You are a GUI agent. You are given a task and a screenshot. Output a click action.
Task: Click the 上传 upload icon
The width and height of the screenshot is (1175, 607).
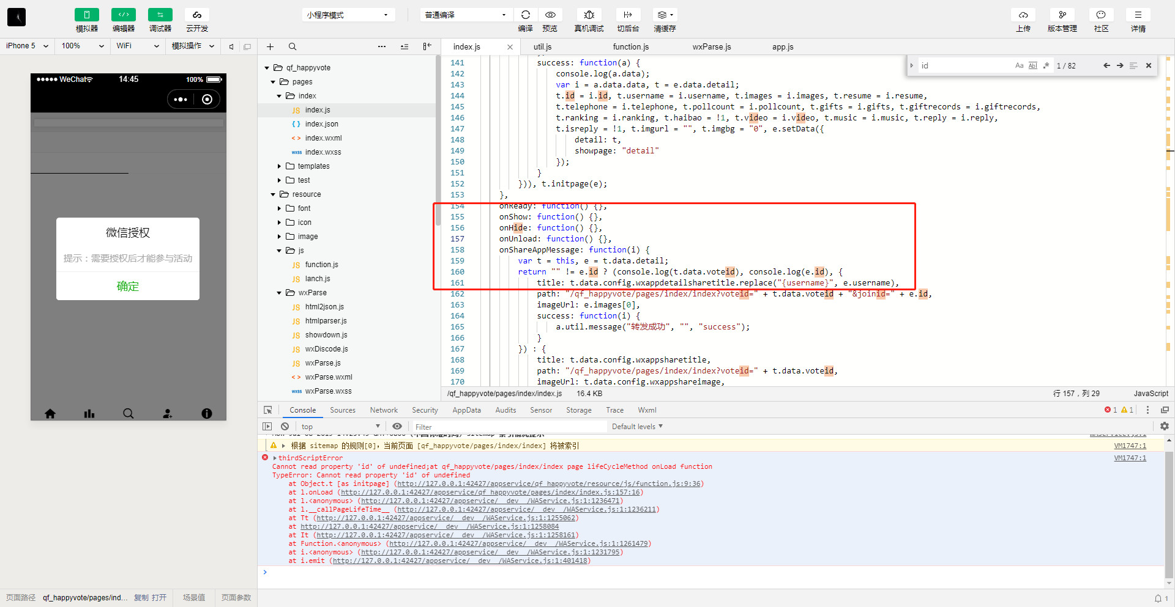[x=1023, y=15]
